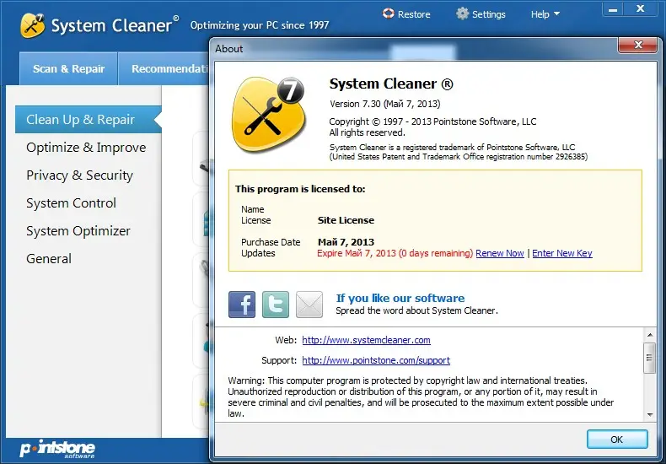Select Privacy & Security category
The image size is (666, 464).
click(80, 175)
